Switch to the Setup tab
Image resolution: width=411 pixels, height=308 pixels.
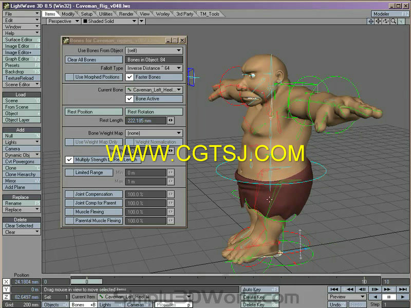tap(86, 14)
